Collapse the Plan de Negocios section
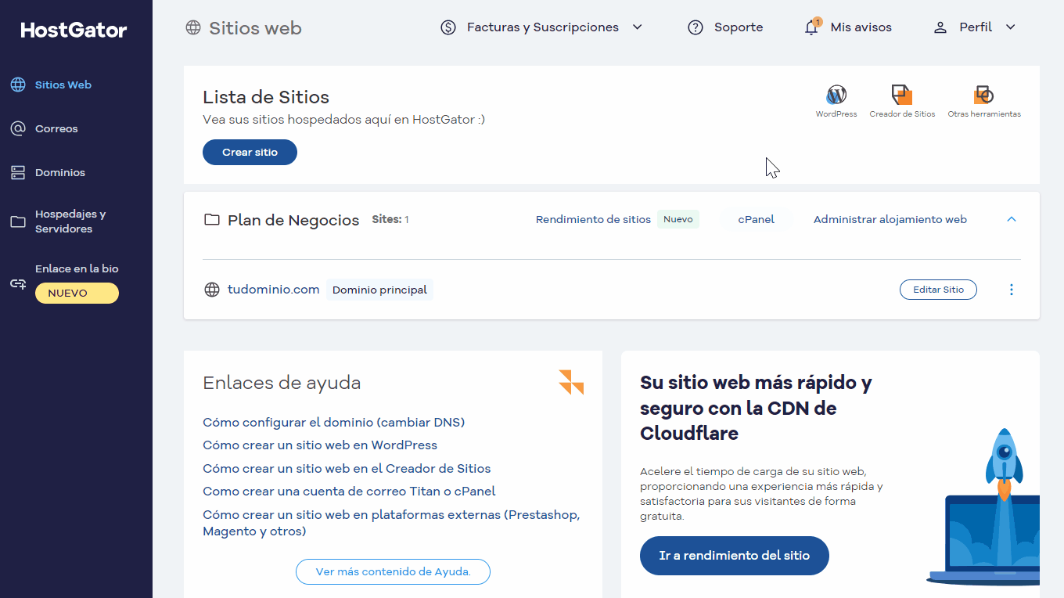 tap(1011, 220)
